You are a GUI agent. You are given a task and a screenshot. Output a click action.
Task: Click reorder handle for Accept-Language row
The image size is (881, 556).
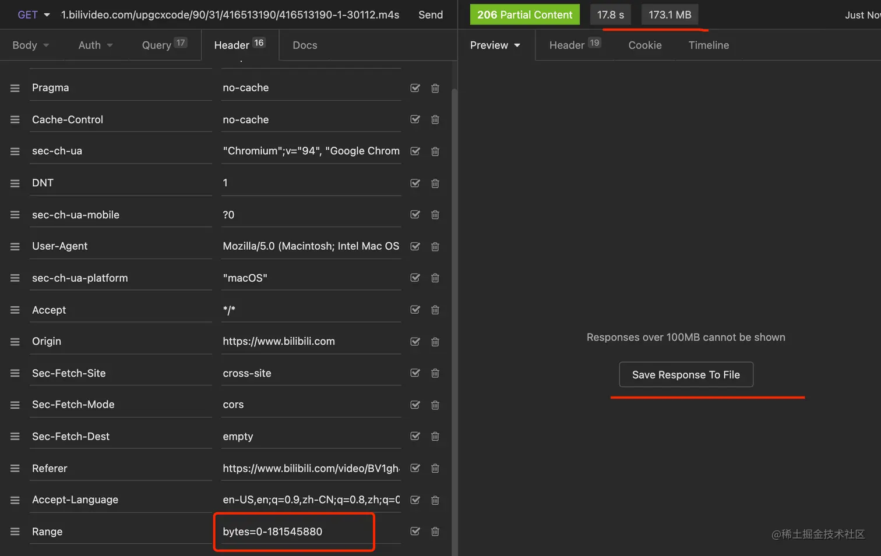pyautogui.click(x=15, y=500)
